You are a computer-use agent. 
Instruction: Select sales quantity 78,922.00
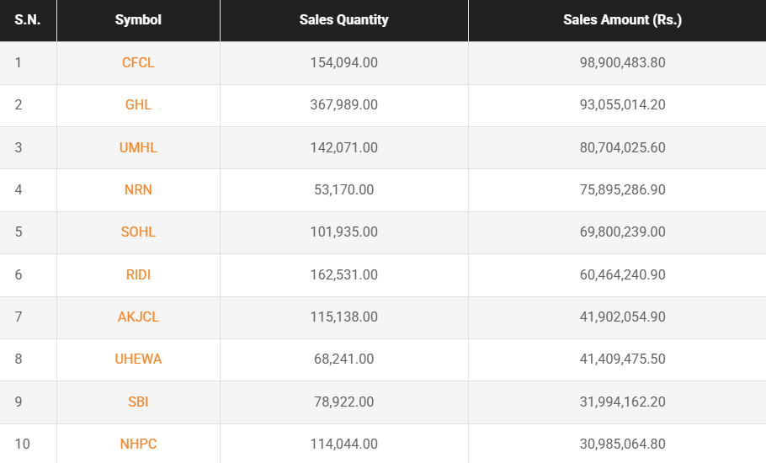pos(344,402)
